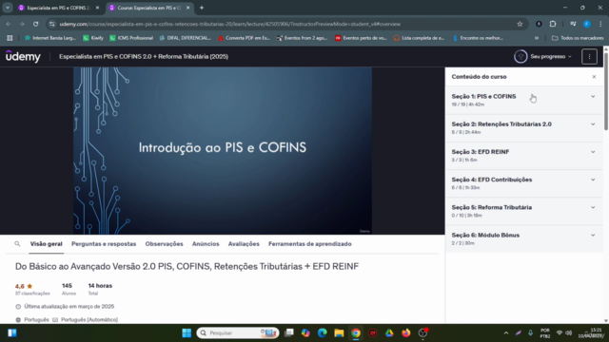
Task: Click the search icon beside Visão geral
Action: point(17,244)
